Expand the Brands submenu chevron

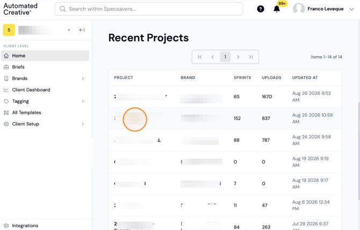click(x=83, y=79)
